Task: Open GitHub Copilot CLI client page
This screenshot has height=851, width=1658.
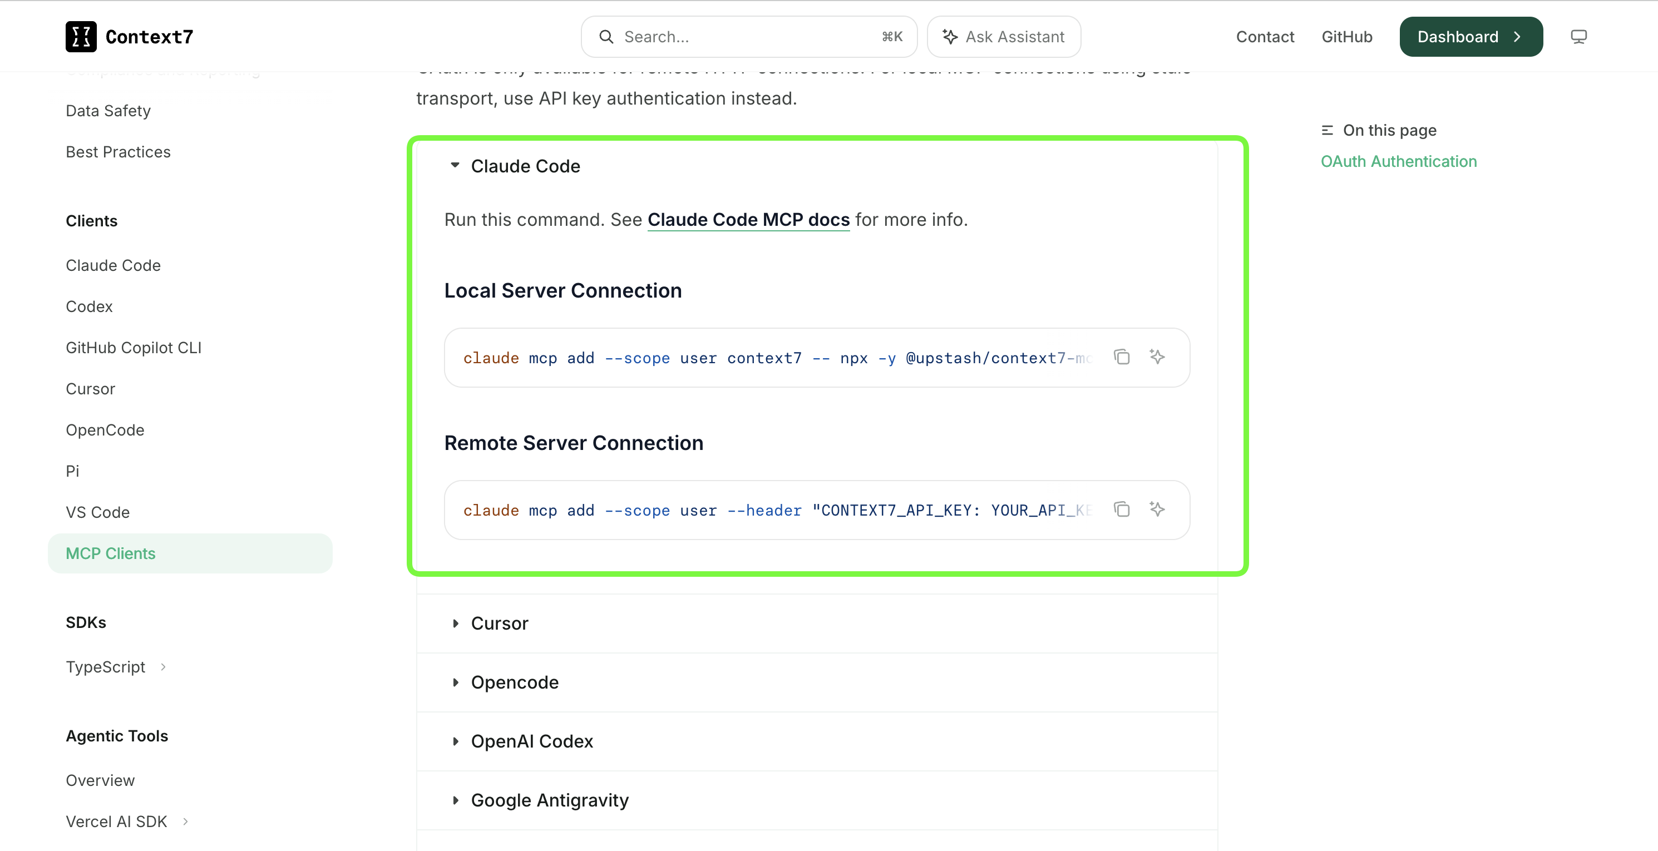Action: (x=134, y=347)
